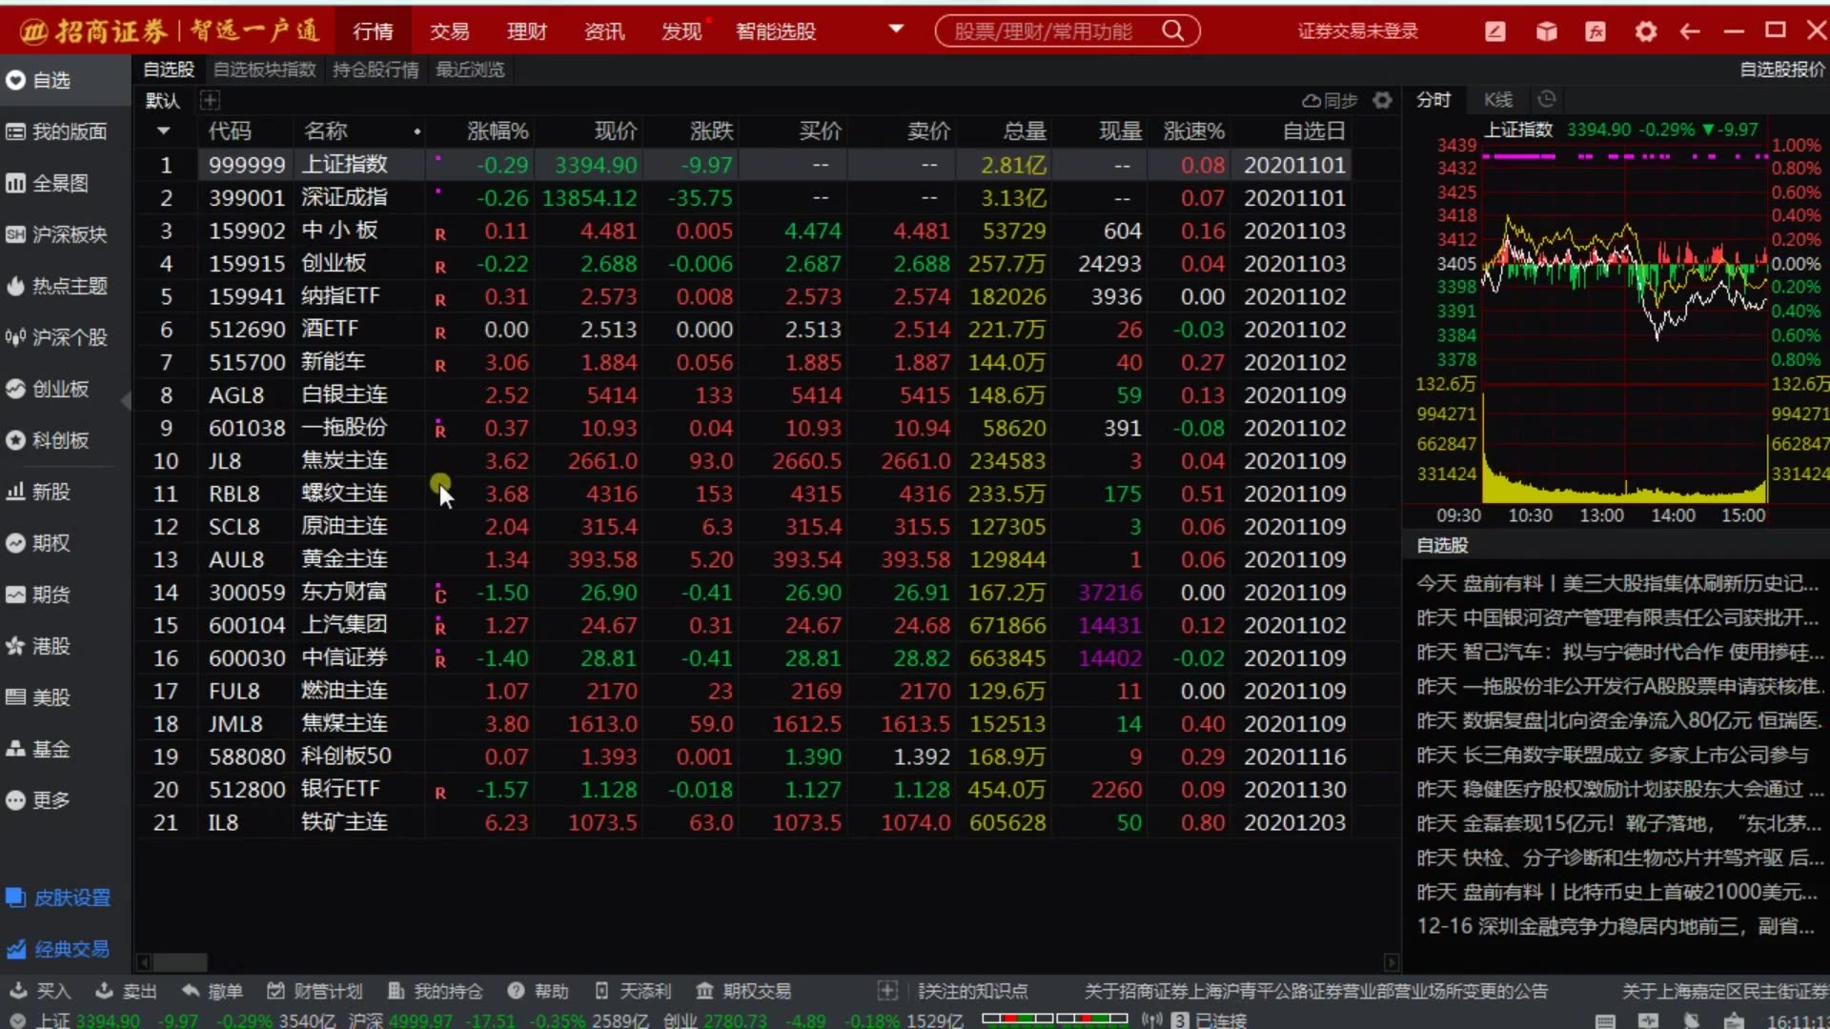Switch to 自选板块指数 tab

tap(264, 70)
